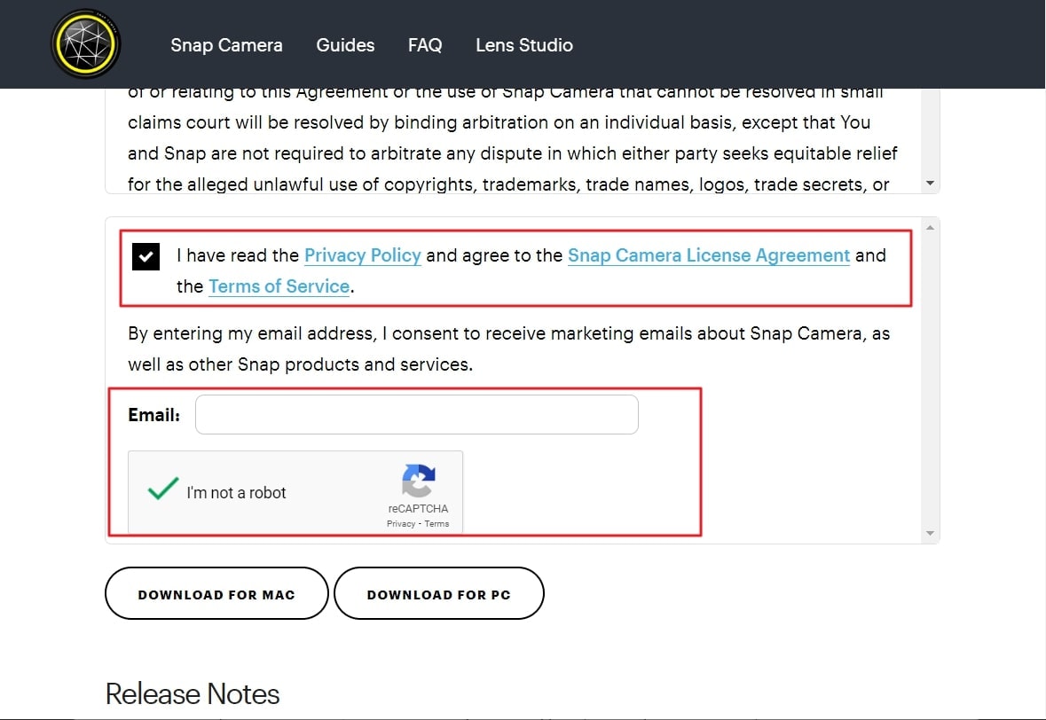
Task: Open the Guides menu item
Action: [345, 45]
